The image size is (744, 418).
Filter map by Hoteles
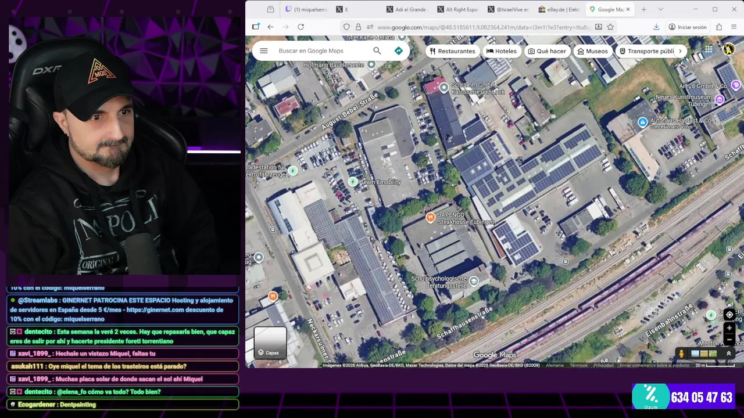click(x=502, y=51)
